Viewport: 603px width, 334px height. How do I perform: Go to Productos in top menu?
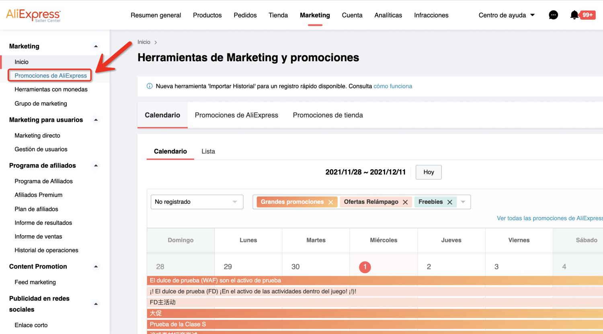click(x=207, y=15)
